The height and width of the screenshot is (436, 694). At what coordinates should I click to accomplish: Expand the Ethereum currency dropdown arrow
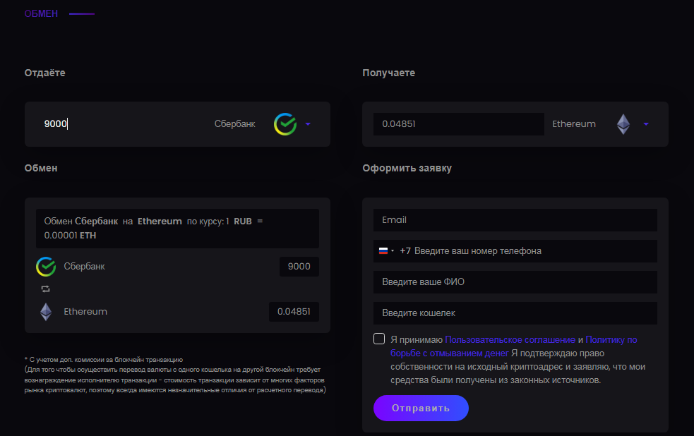[x=646, y=124]
